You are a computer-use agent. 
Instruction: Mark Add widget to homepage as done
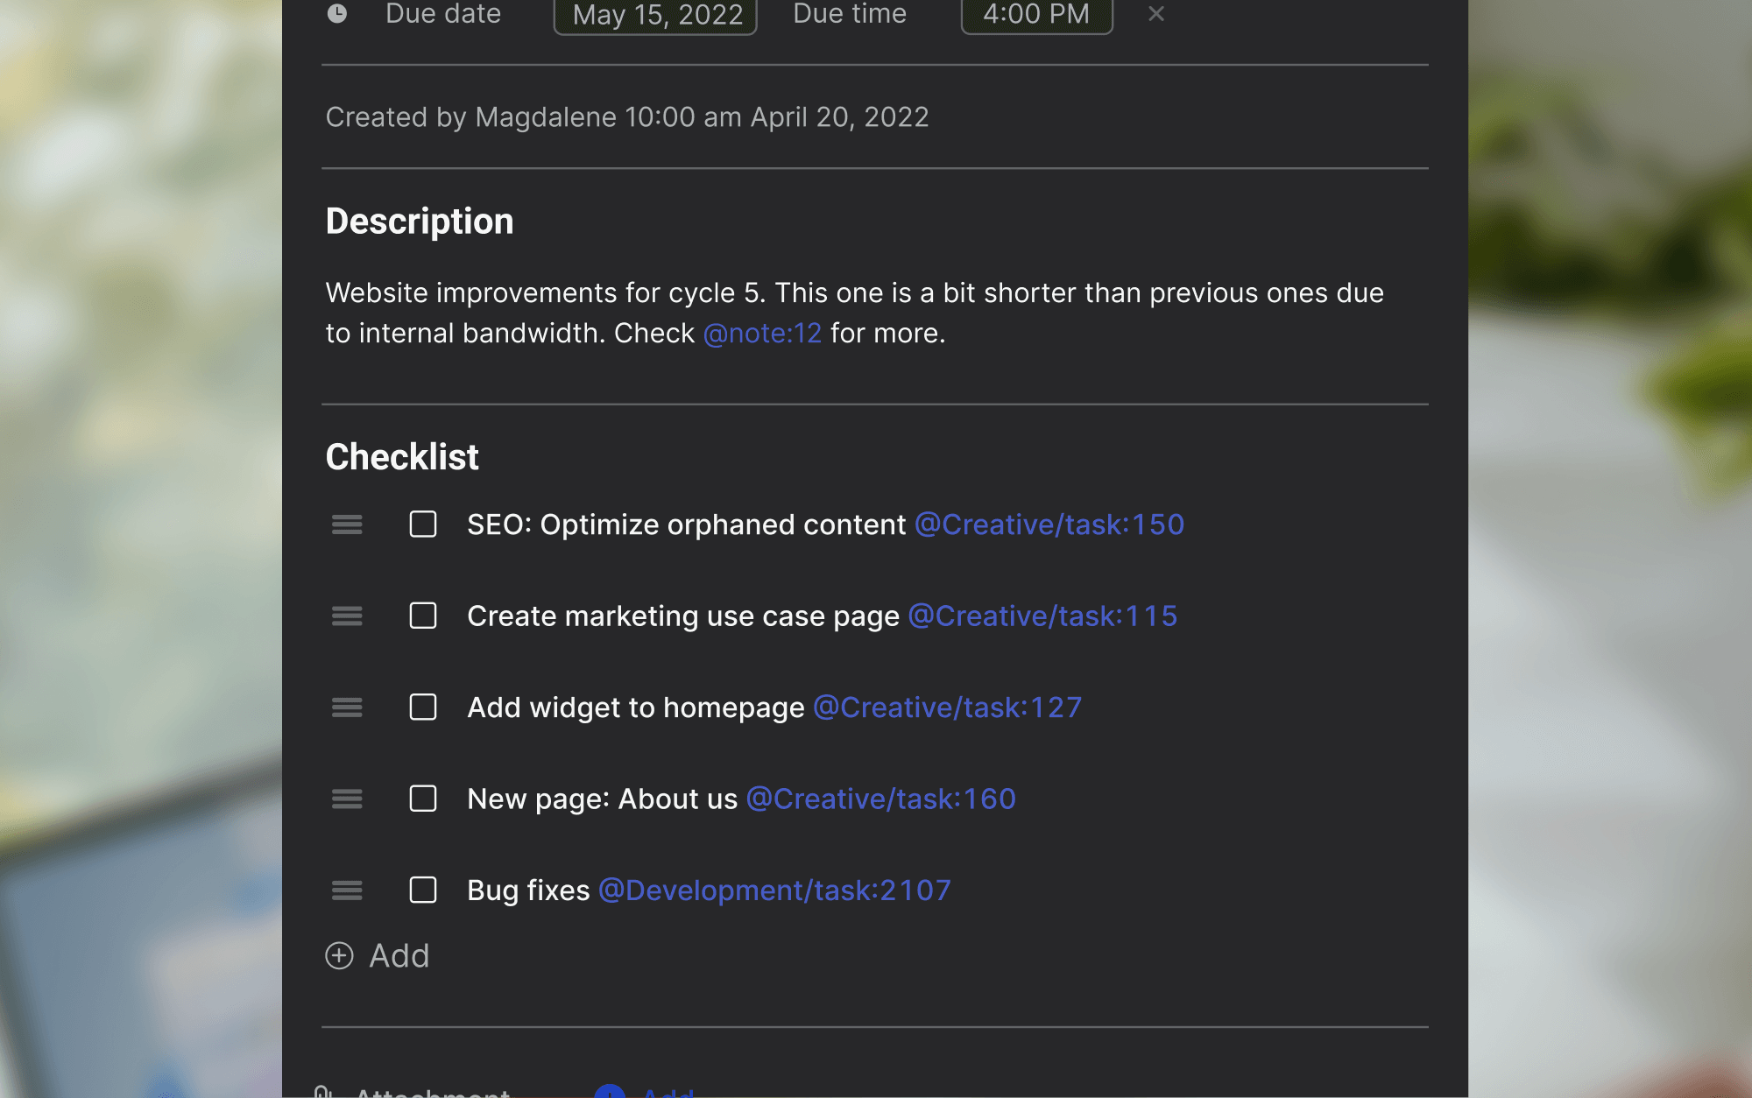pos(423,707)
